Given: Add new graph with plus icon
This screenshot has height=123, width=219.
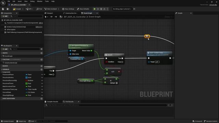Looking at the screenshot, I should (41, 53).
